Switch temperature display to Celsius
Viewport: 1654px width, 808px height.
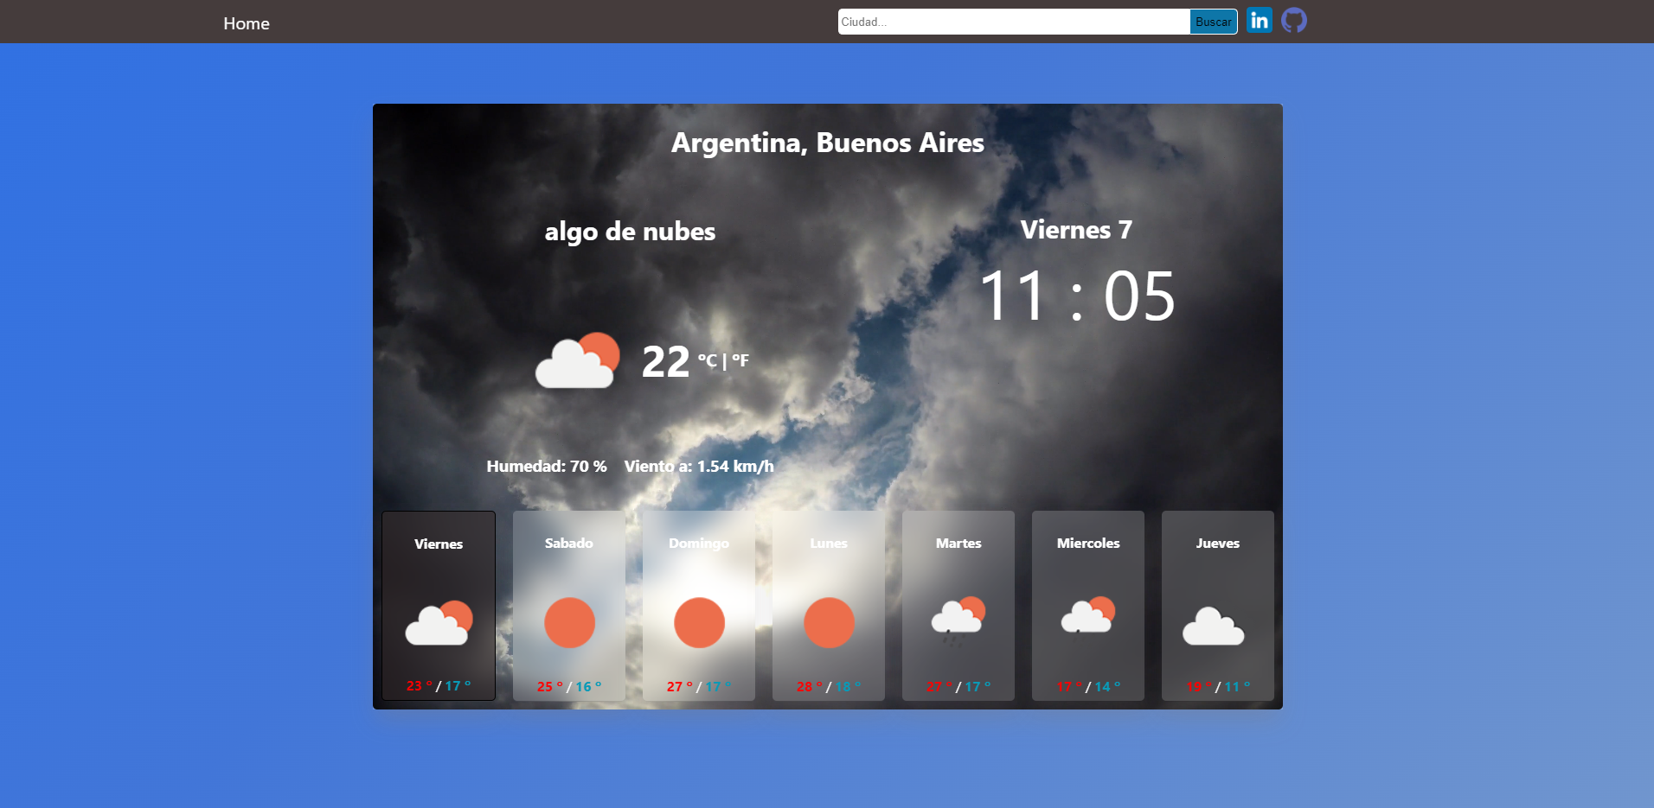707,361
